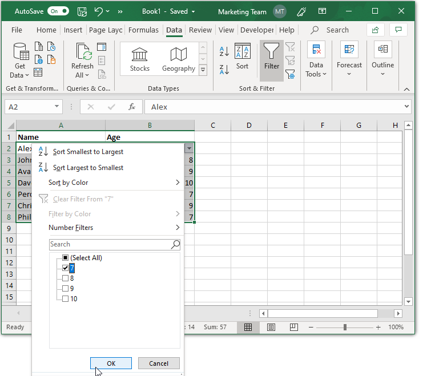Open the Comments icon button
Viewport: 439px width, 376px height.
[x=398, y=30]
